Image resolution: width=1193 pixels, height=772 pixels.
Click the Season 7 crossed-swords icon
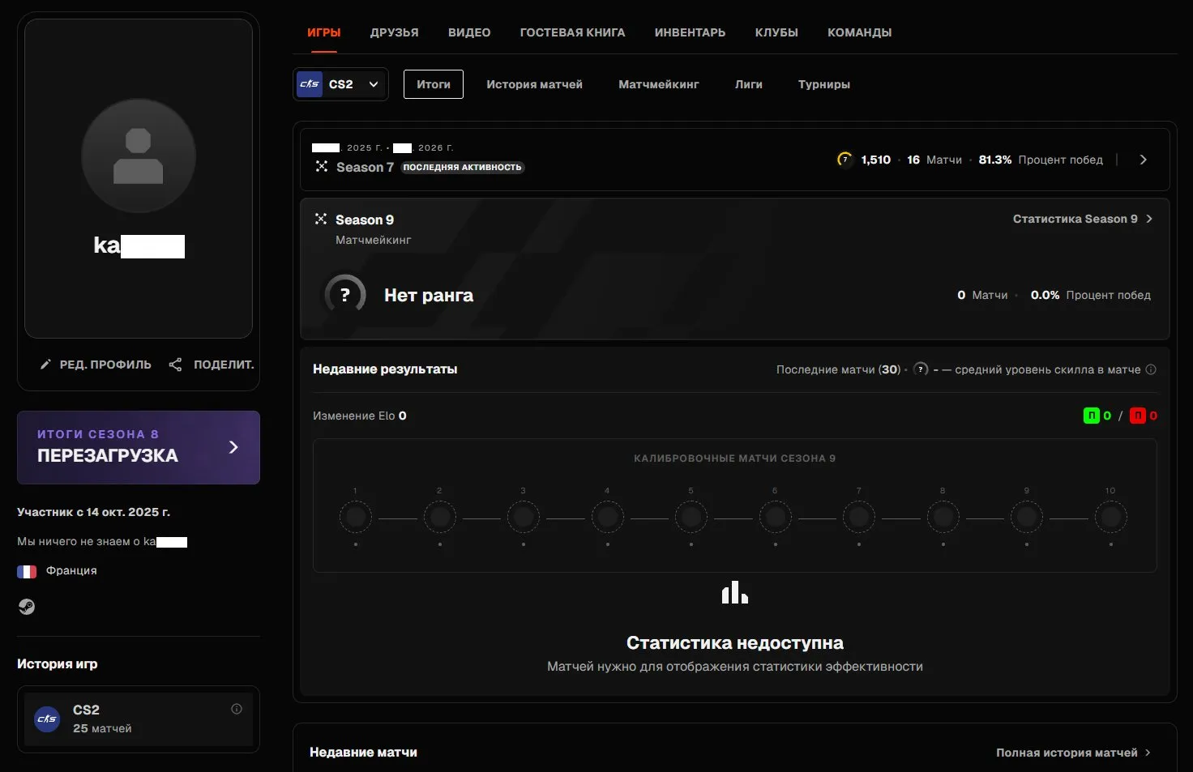pos(322,167)
